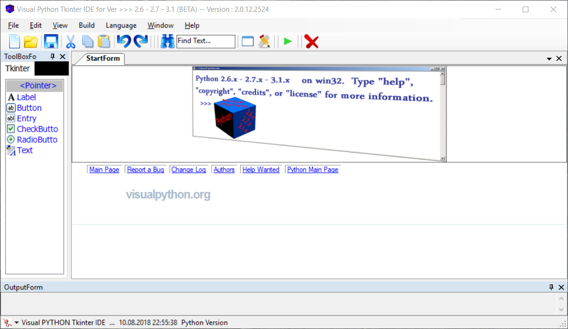Open the Python Main Page link
568x329 pixels.
(x=313, y=169)
